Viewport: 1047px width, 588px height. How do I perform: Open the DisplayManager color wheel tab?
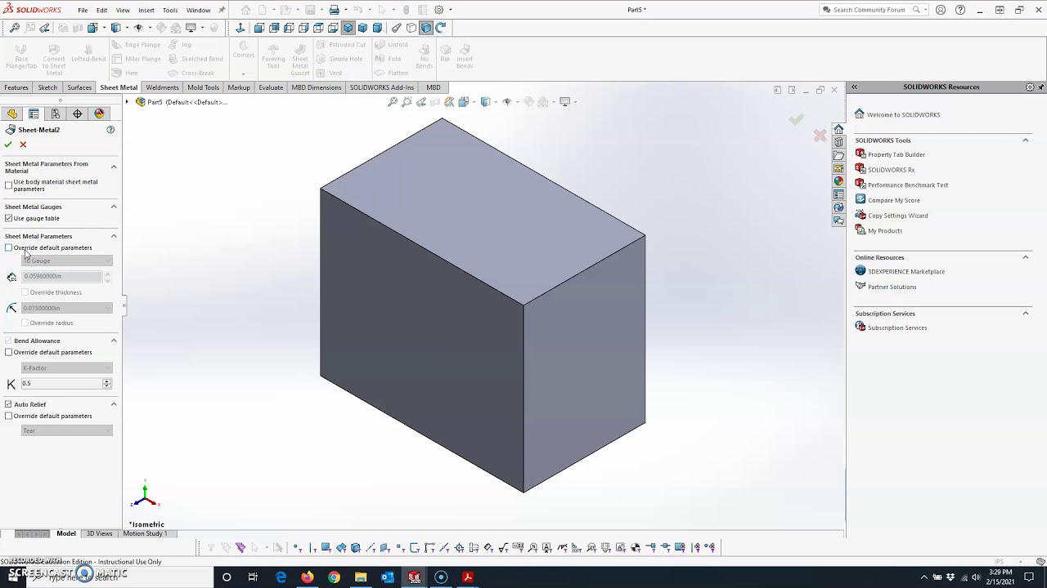(99, 114)
